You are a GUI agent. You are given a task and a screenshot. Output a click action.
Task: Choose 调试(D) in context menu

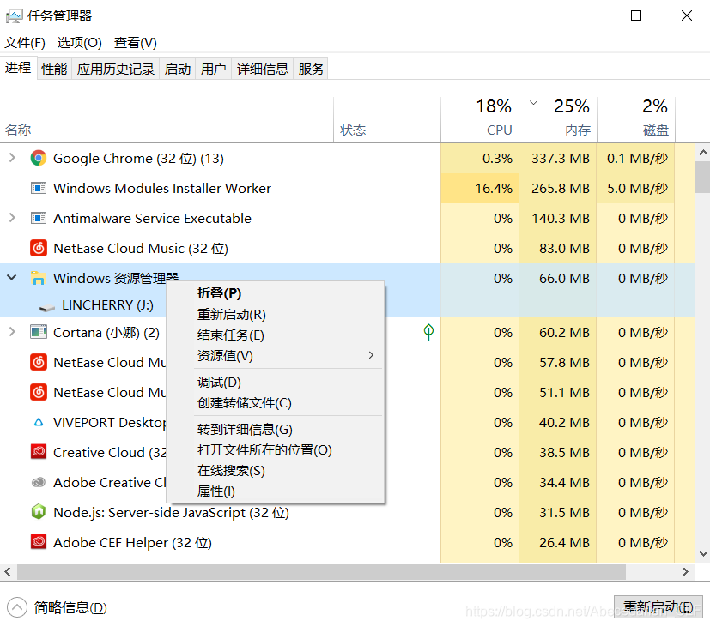pos(276,383)
